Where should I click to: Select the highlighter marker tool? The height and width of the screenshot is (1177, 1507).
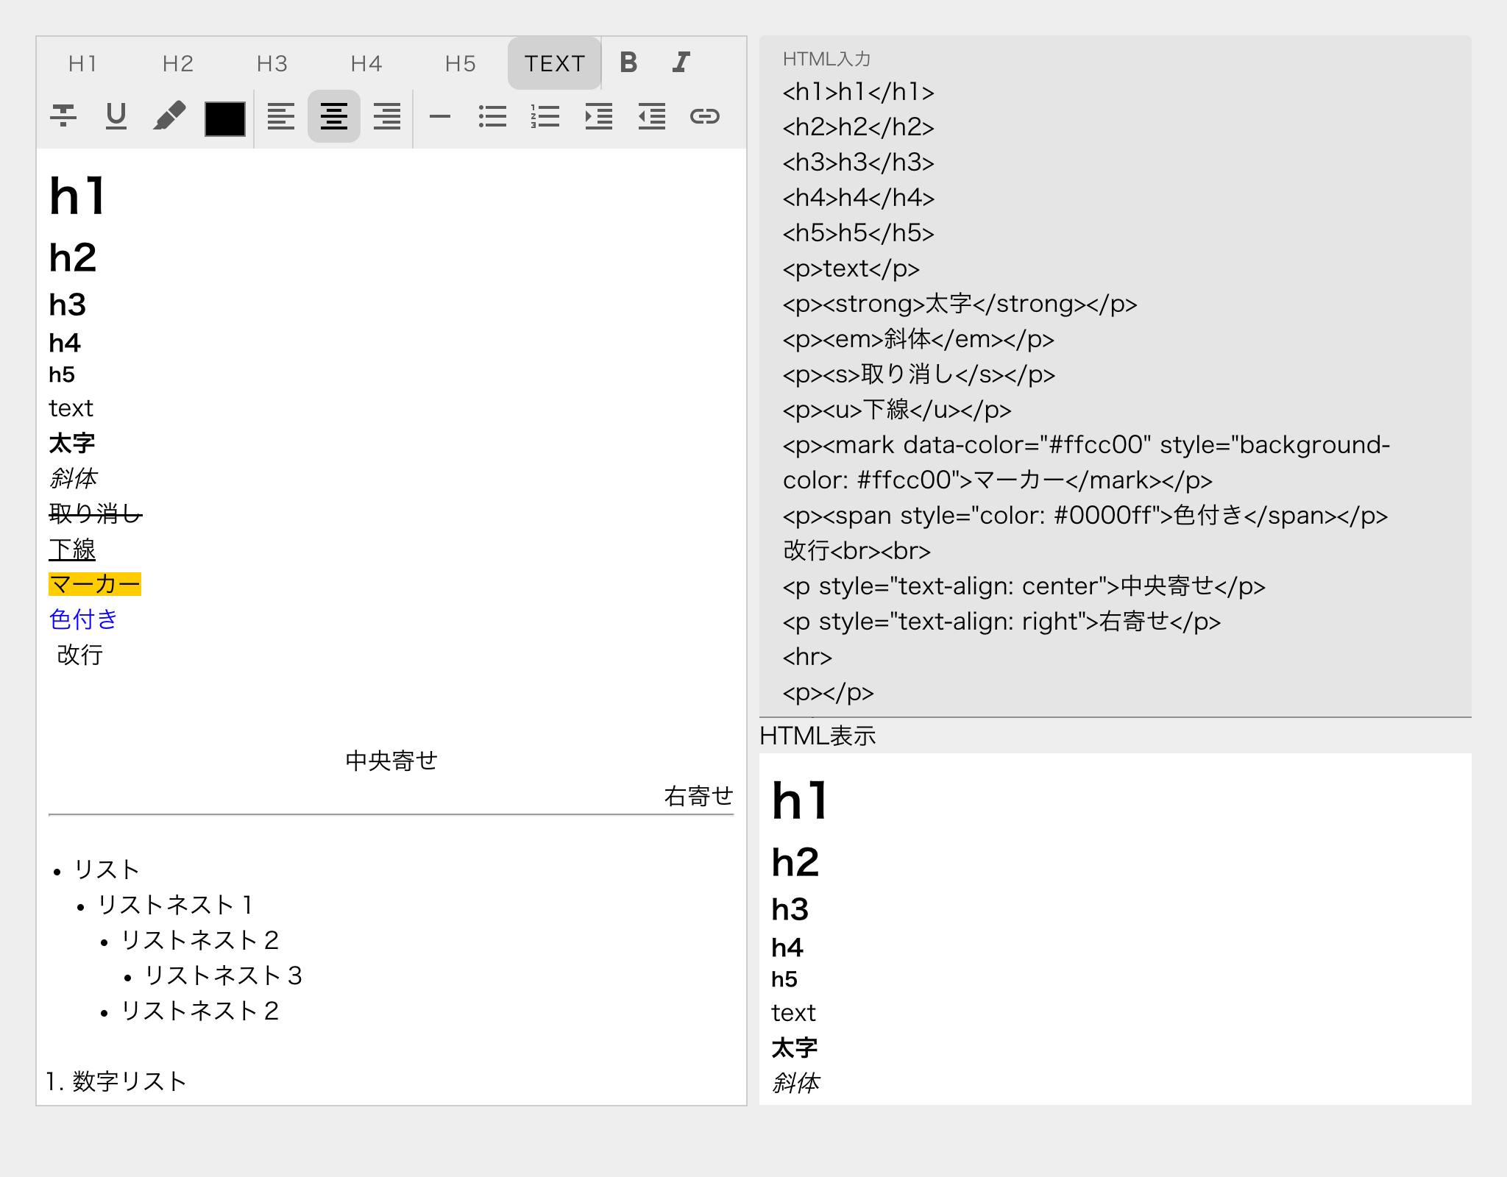[170, 115]
